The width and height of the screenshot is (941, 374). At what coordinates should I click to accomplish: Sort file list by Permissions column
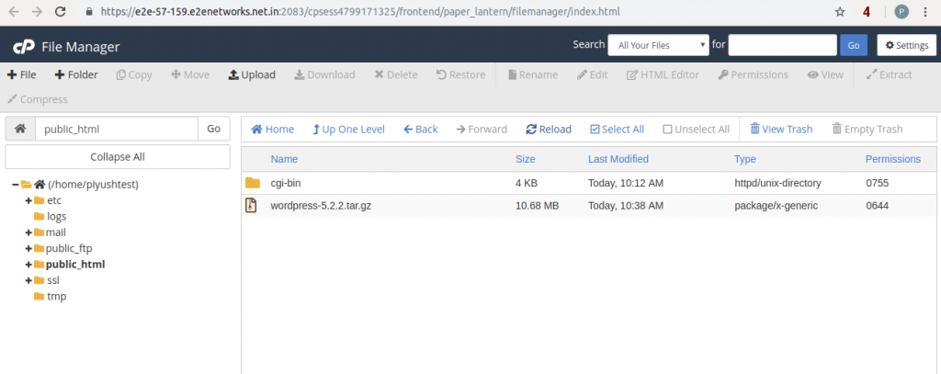tap(893, 159)
